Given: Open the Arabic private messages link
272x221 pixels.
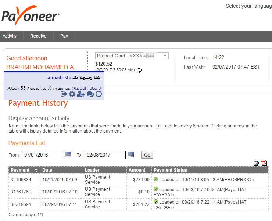Looking at the screenshot, I should 87,88.
